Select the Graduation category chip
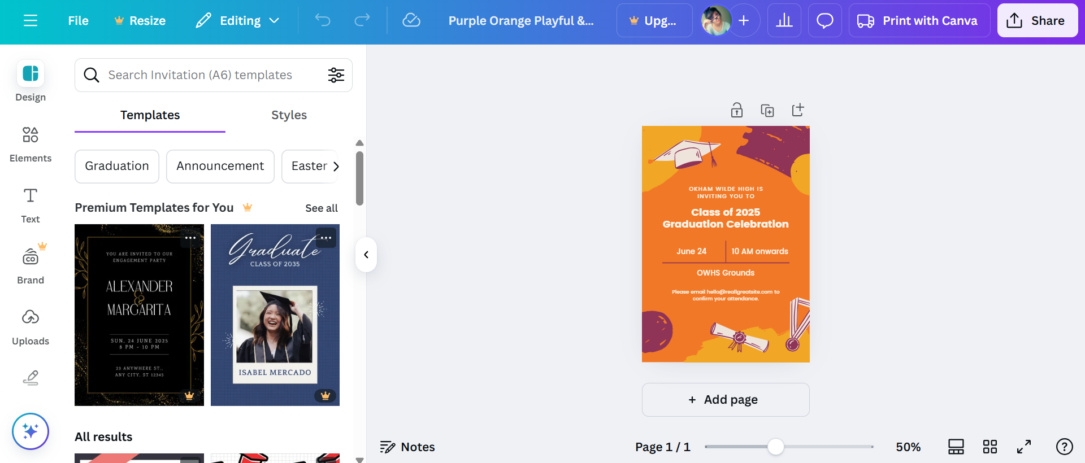The height and width of the screenshot is (463, 1085). [117, 166]
